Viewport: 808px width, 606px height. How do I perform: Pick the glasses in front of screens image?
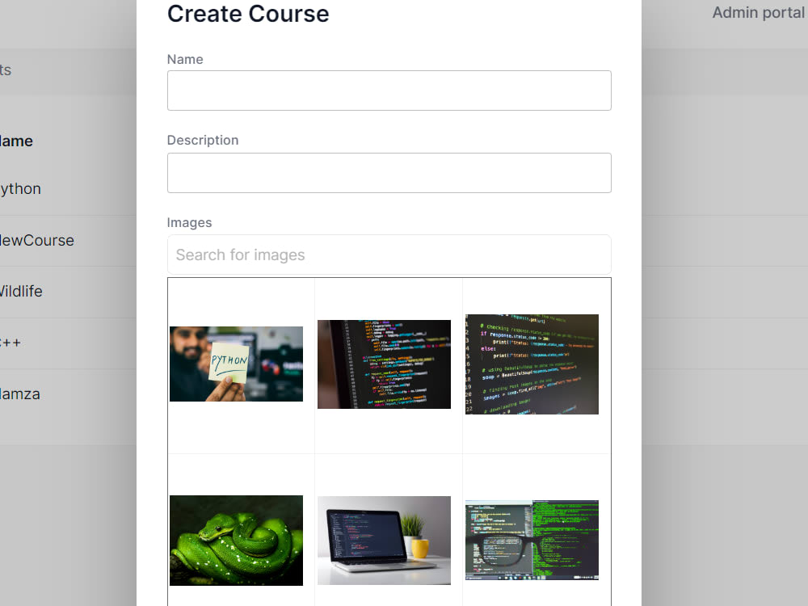click(x=532, y=540)
